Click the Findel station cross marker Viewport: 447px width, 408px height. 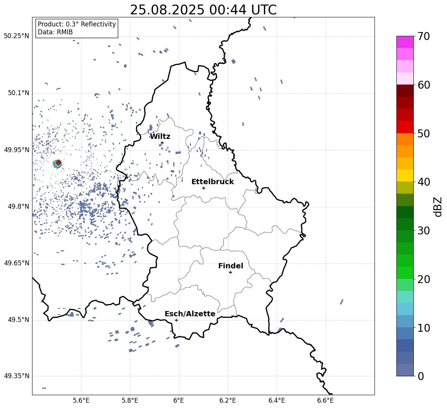pos(230,272)
